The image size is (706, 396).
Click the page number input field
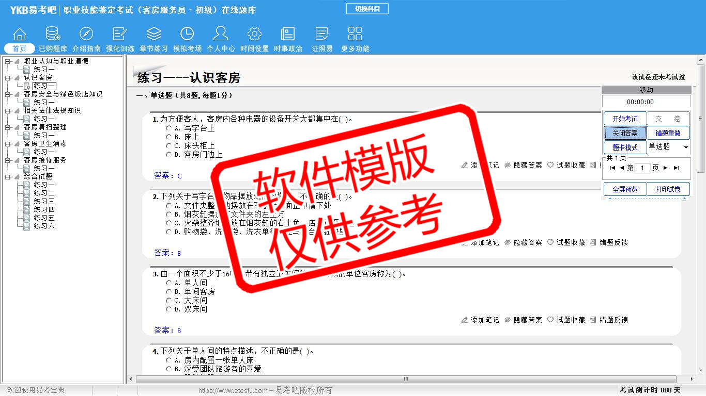pyautogui.click(x=642, y=168)
